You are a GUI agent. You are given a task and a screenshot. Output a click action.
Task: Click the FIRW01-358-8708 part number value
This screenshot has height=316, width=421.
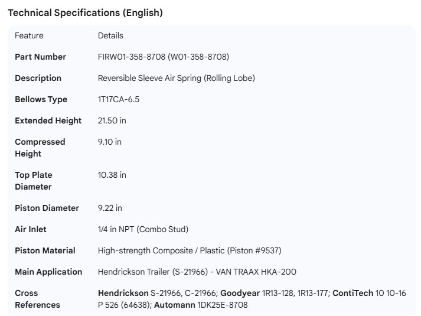(163, 57)
